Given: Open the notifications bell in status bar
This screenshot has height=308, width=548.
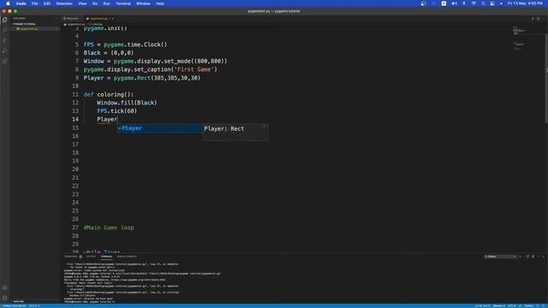Looking at the screenshot, I should 544,306.
